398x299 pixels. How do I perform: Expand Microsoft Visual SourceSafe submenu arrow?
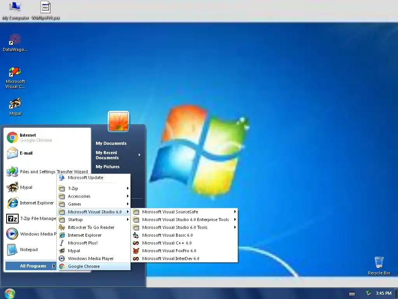(x=235, y=211)
